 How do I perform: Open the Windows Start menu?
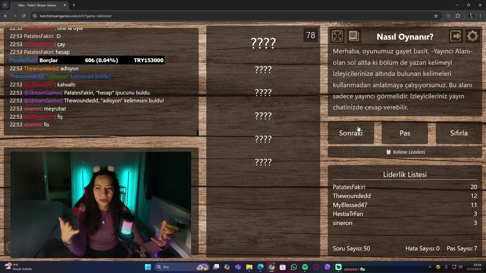pos(148,267)
